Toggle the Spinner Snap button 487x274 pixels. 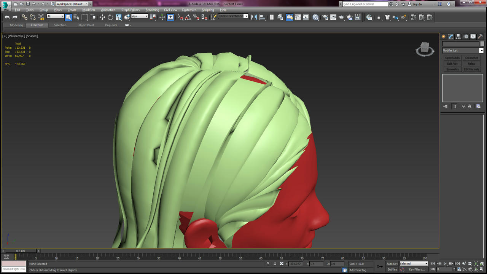point(204,17)
